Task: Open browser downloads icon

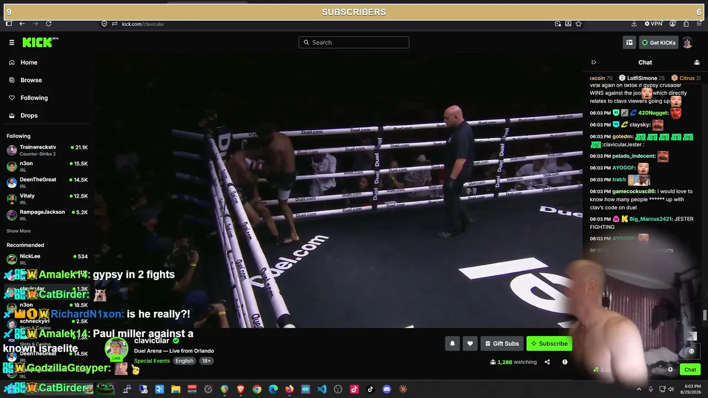Action: (634, 24)
